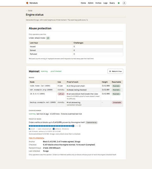
Task: Click the node tip marker at bar end
Action: click(80, 126)
